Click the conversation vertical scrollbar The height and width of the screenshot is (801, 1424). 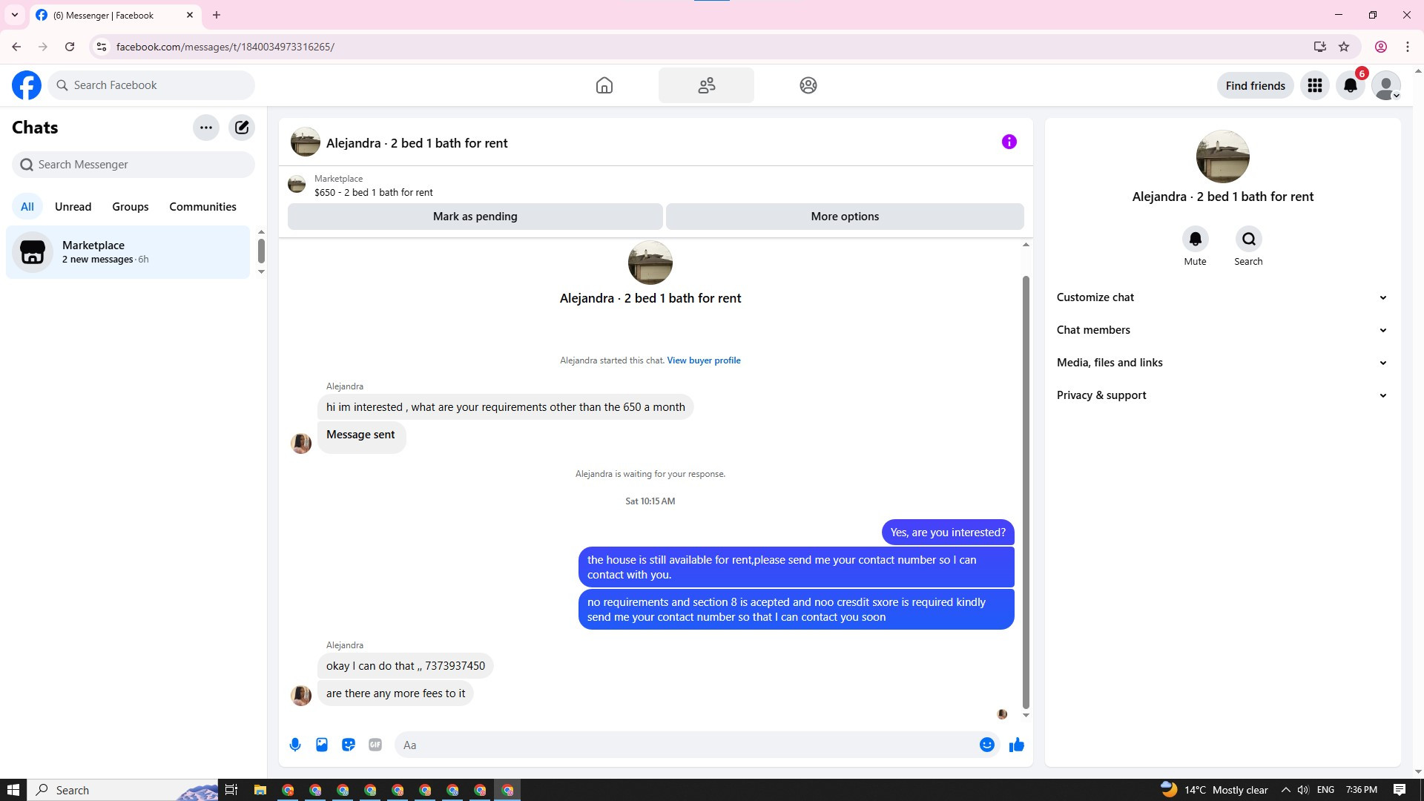[x=1026, y=489]
